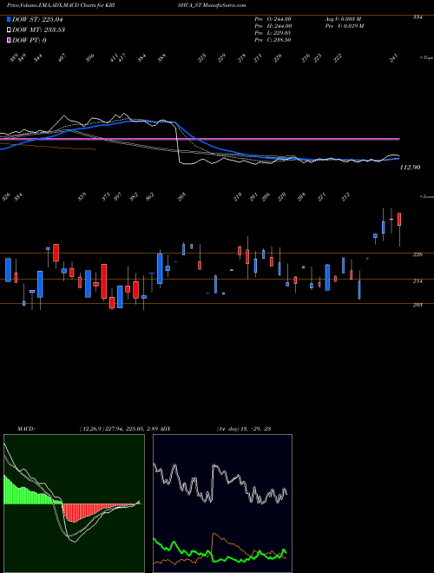Click the last red candlestick on the right
Image resolution: width=434 pixels, height=573 pixels.
point(399,220)
